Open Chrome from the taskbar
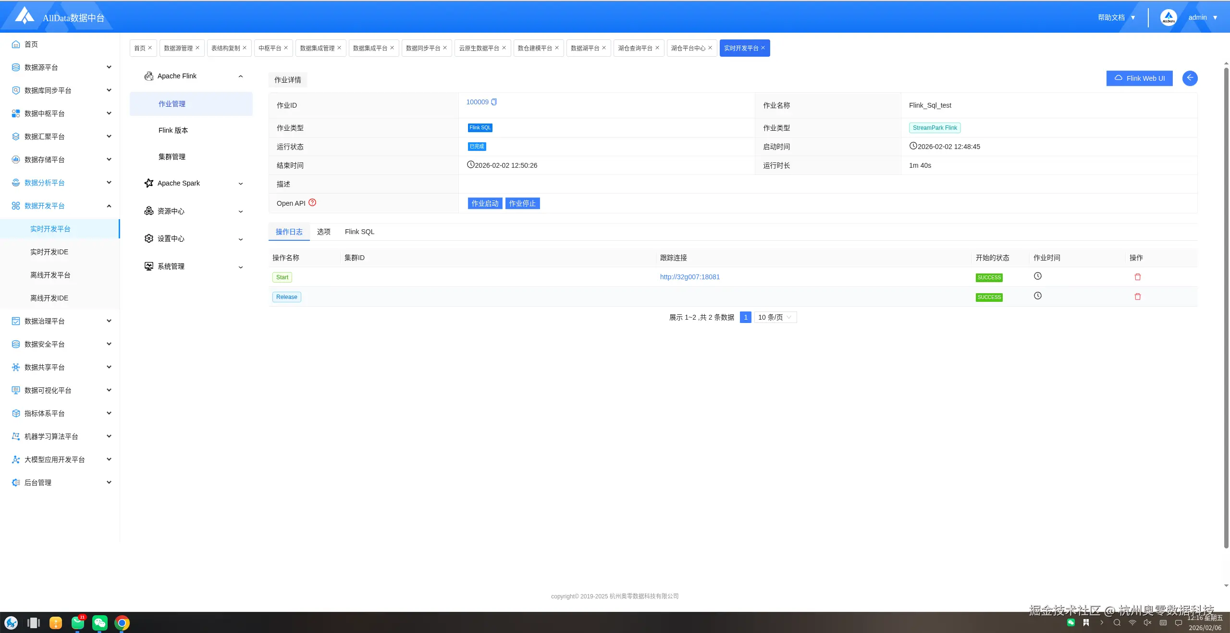The width and height of the screenshot is (1230, 633). [122, 623]
